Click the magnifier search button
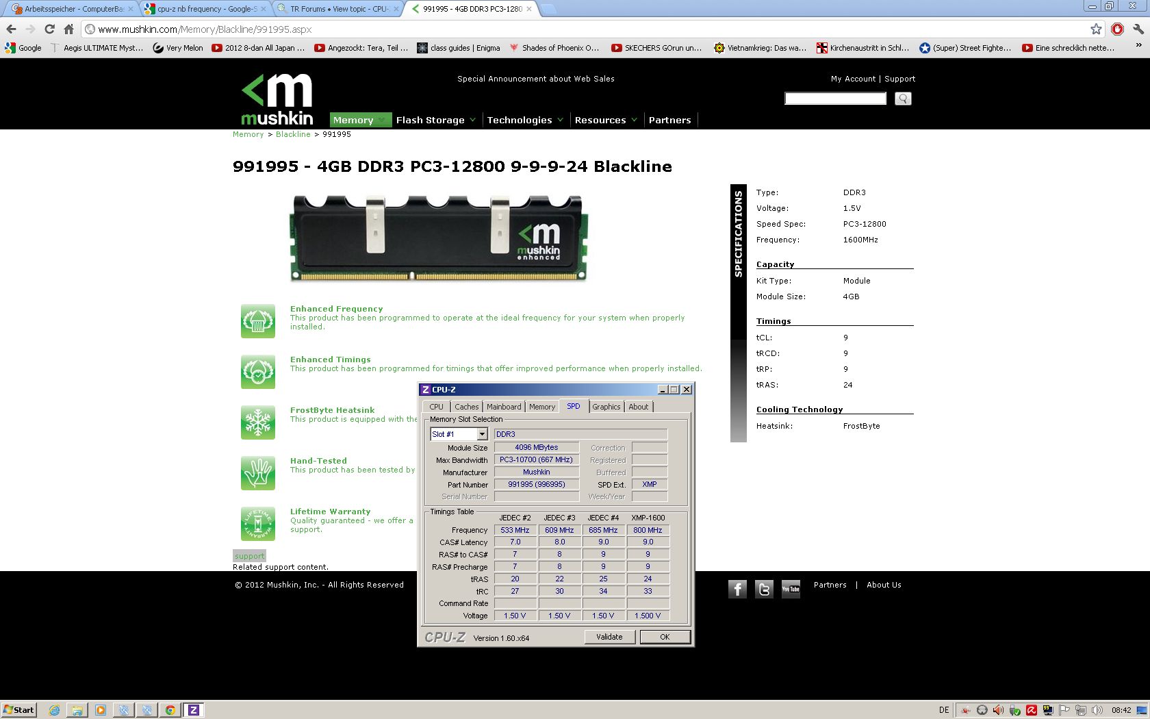The height and width of the screenshot is (719, 1150). click(903, 99)
